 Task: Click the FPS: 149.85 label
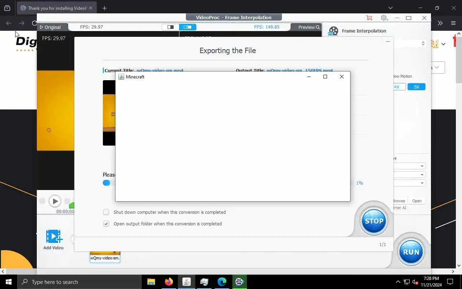[x=267, y=27]
